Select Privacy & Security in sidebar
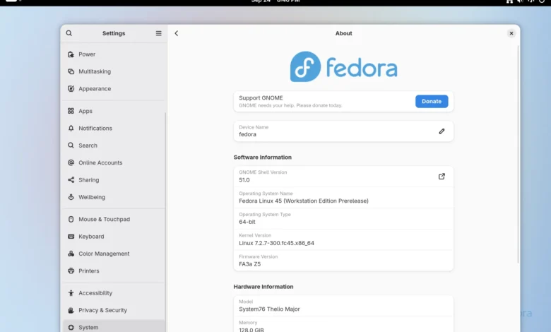551x332 pixels. pos(114,310)
